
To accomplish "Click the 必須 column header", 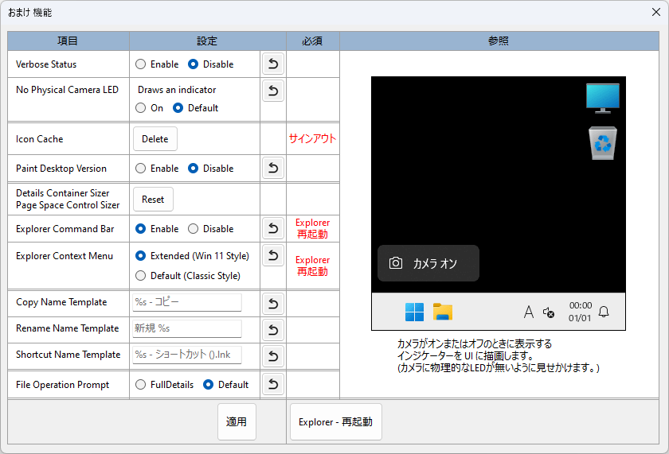I will [x=313, y=41].
